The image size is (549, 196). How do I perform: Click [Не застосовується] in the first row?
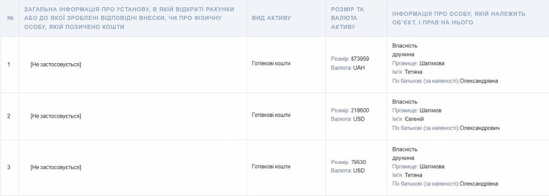click(x=56, y=64)
